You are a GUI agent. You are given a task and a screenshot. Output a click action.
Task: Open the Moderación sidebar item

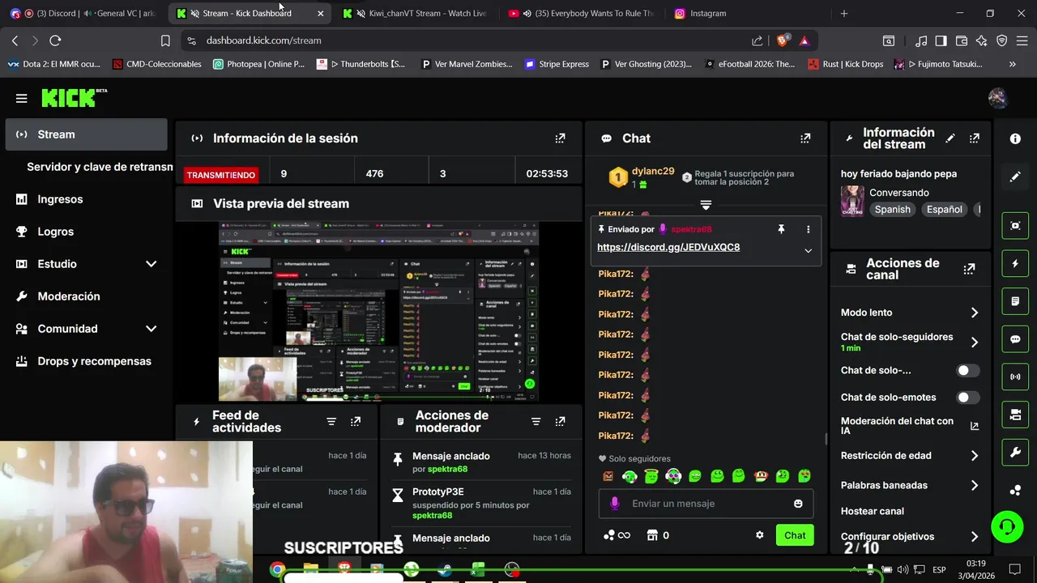pos(87,296)
